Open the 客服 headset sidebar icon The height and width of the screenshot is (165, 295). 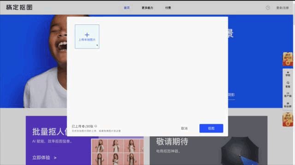288,84
